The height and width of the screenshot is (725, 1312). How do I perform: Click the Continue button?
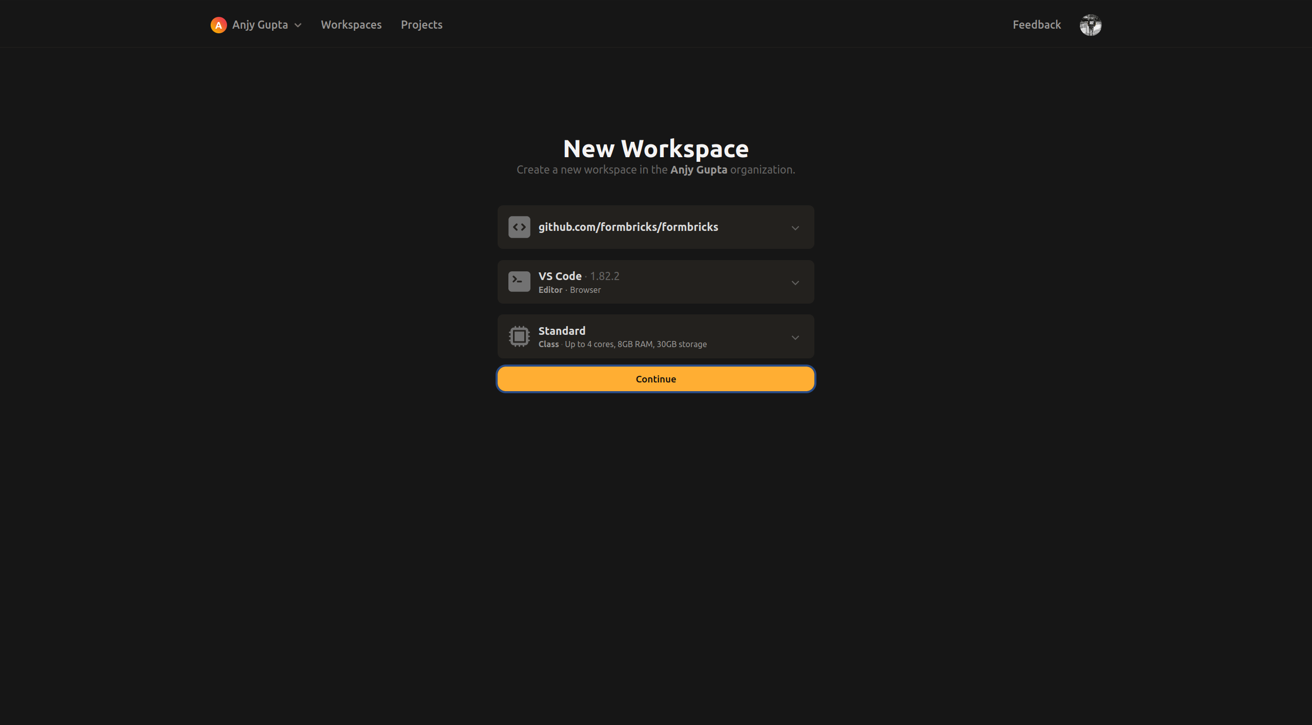656,379
